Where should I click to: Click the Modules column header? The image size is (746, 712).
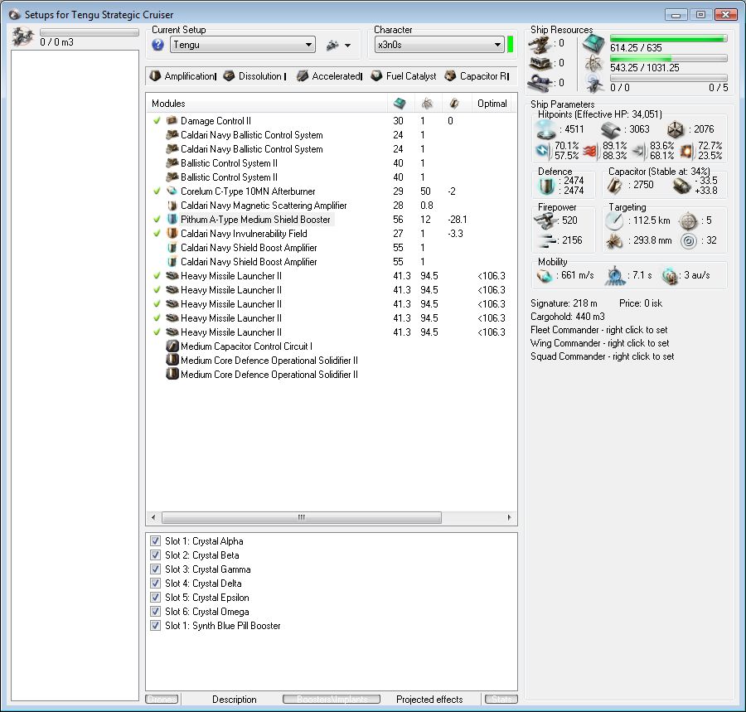pyautogui.click(x=267, y=104)
